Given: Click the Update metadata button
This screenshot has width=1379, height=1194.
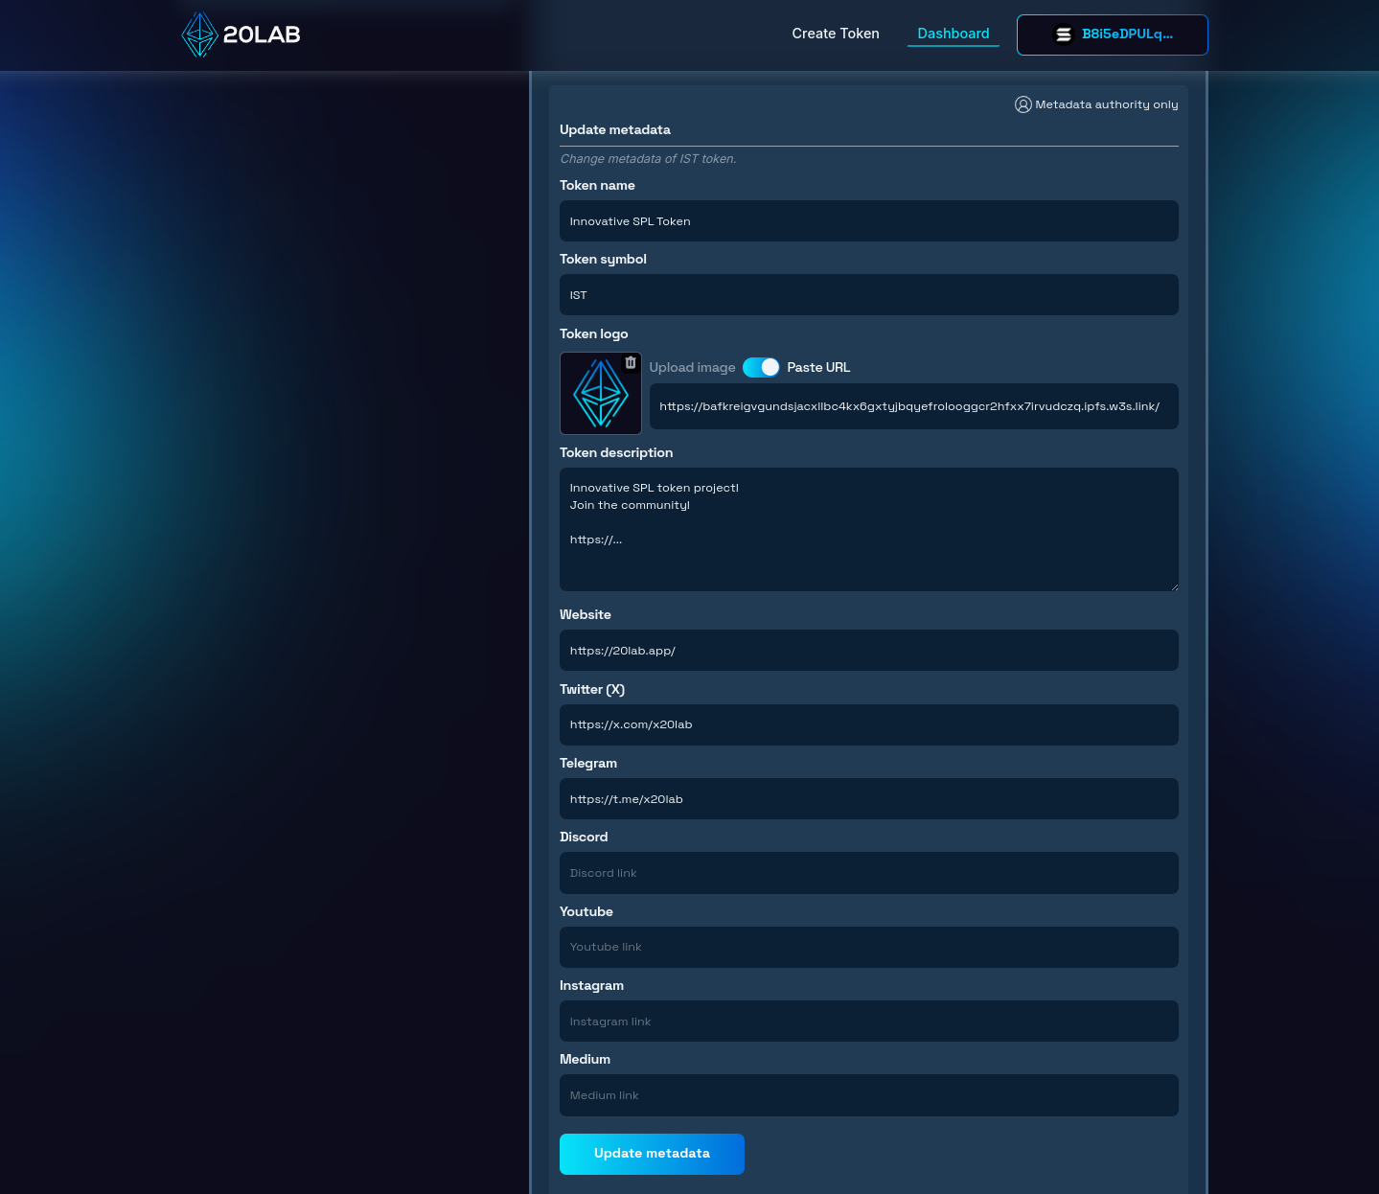Looking at the screenshot, I should [652, 1154].
